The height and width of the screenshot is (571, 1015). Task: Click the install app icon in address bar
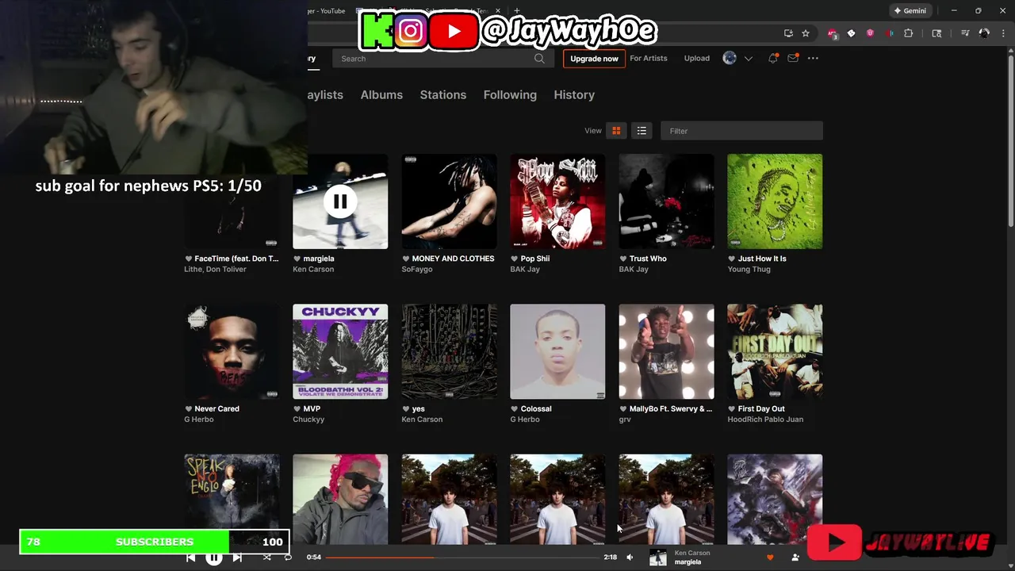[788, 33]
